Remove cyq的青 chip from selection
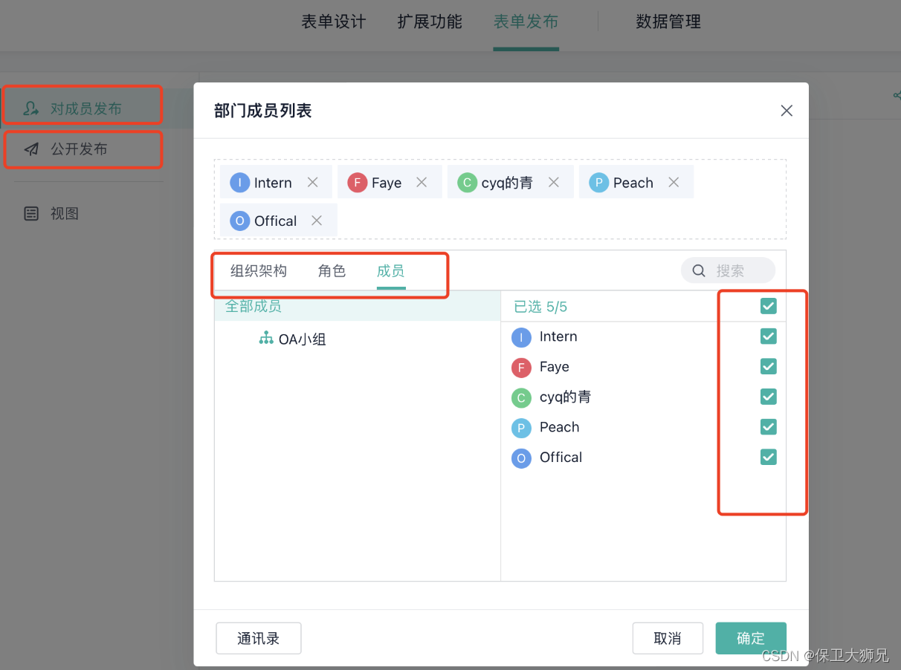Viewport: 901px width, 670px height. pos(553,183)
